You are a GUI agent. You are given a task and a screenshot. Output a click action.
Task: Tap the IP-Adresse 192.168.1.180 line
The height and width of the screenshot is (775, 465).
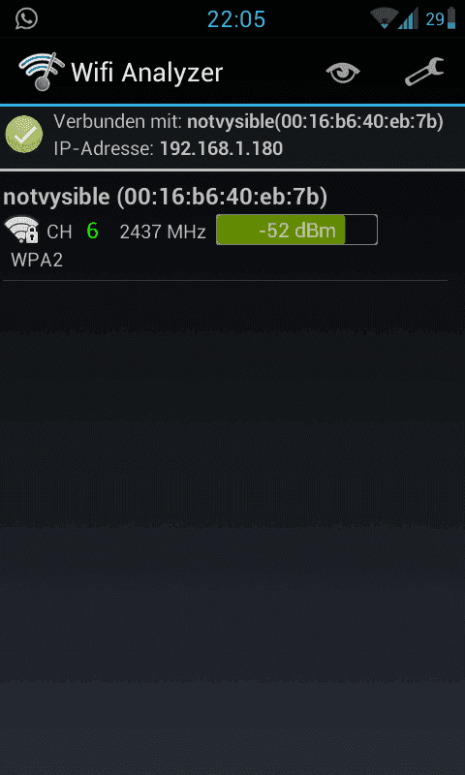[x=168, y=148]
